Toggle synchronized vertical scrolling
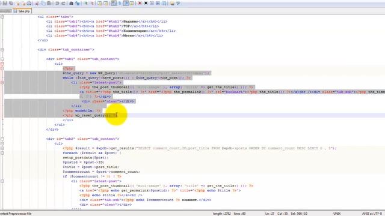The image size is (385, 216). [x=100, y=3]
